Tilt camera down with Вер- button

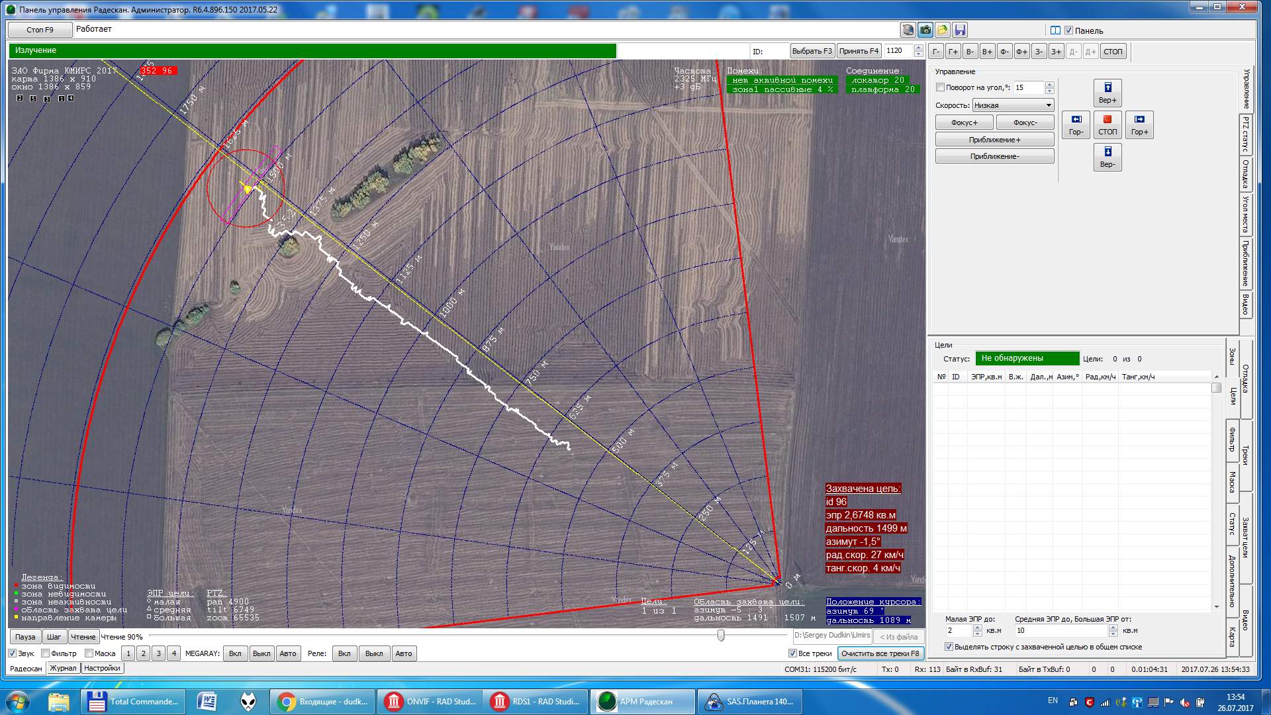(x=1107, y=157)
